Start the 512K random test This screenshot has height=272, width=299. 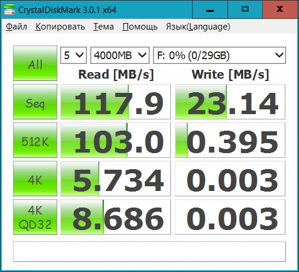click(35, 140)
